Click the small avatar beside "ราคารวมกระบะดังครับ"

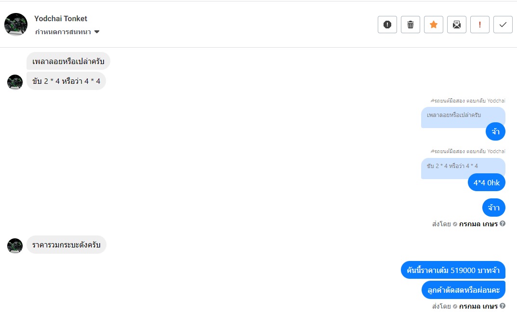[x=15, y=246]
